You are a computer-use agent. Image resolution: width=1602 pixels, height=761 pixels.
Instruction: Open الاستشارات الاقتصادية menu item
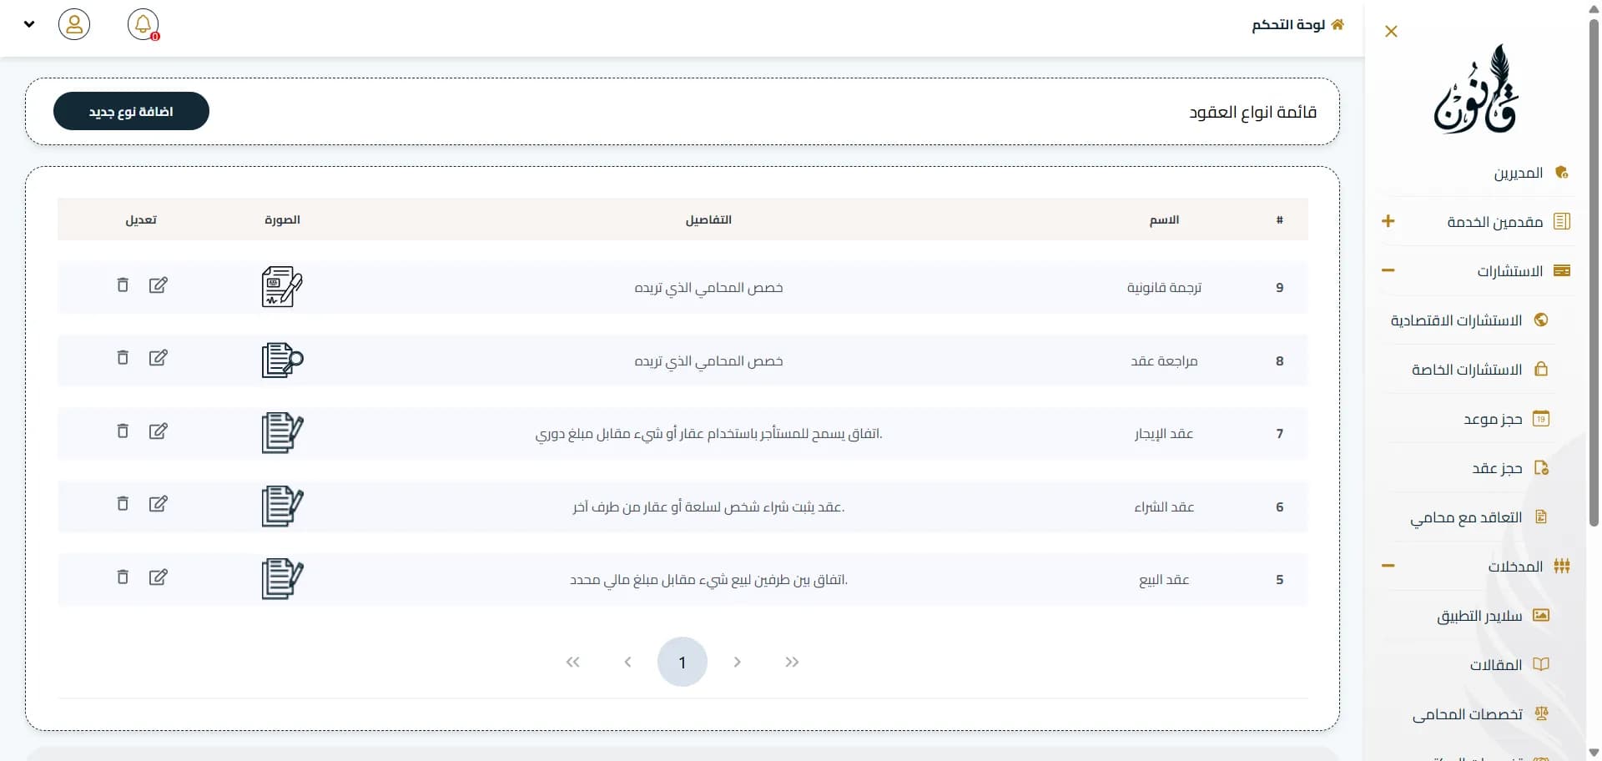[1456, 320]
